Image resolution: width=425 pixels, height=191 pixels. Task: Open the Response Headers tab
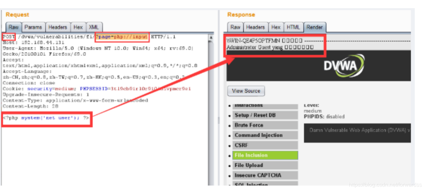point(255,27)
